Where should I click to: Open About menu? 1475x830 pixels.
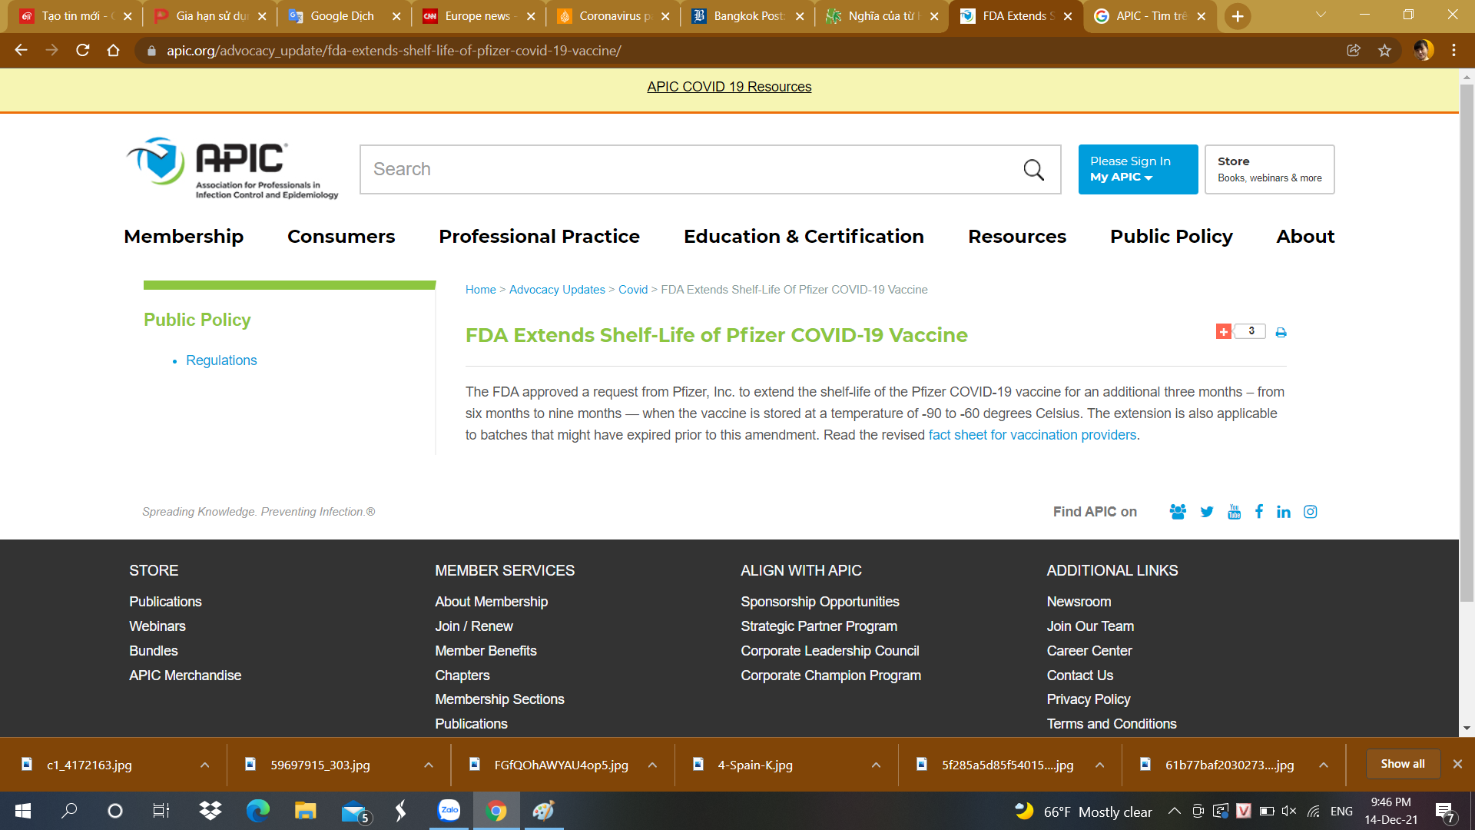(1305, 237)
